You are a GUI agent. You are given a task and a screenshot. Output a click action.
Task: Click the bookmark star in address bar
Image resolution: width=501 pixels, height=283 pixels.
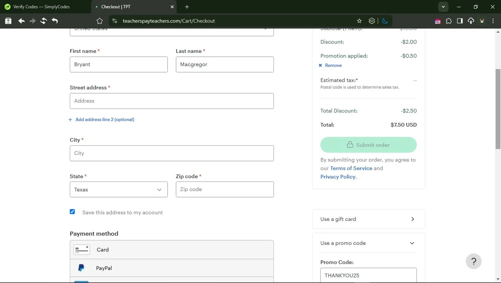click(359, 21)
